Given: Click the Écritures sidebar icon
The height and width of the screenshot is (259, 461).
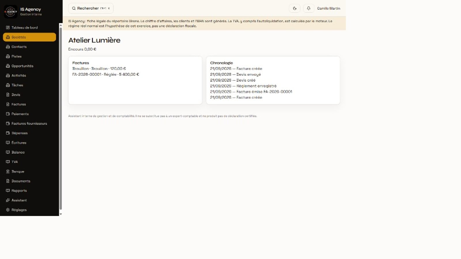Looking at the screenshot, I should [x=8, y=143].
